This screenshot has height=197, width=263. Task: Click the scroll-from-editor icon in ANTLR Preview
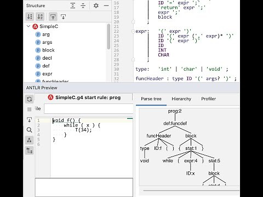click(30, 120)
